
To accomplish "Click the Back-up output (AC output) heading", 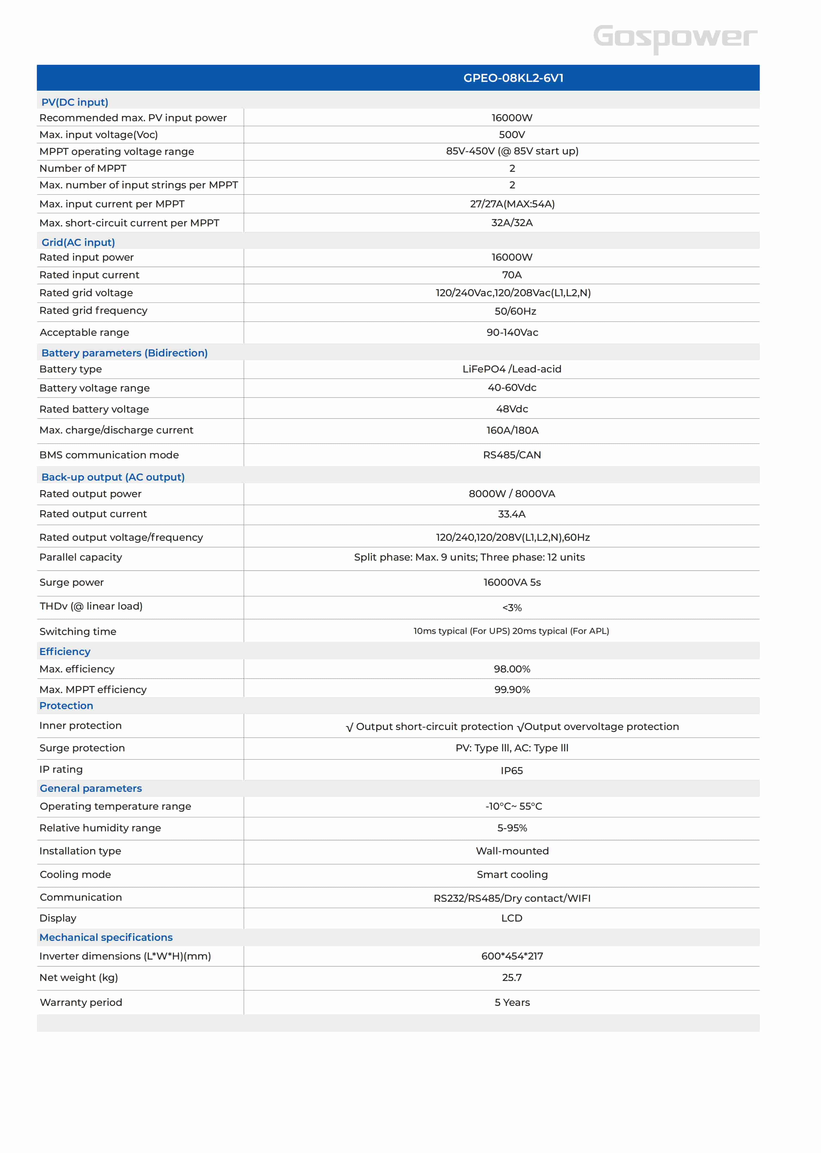I will 113,477.
